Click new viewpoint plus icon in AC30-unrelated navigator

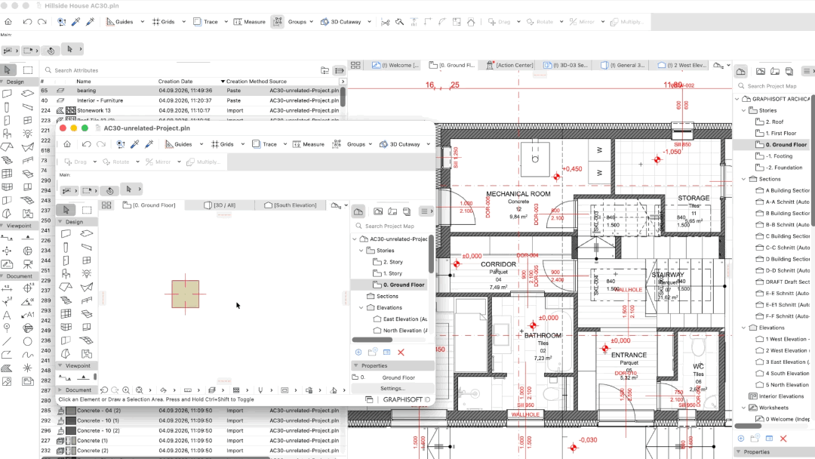(x=358, y=353)
